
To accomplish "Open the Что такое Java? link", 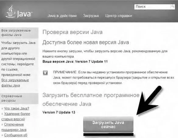I will coord(16,108).
